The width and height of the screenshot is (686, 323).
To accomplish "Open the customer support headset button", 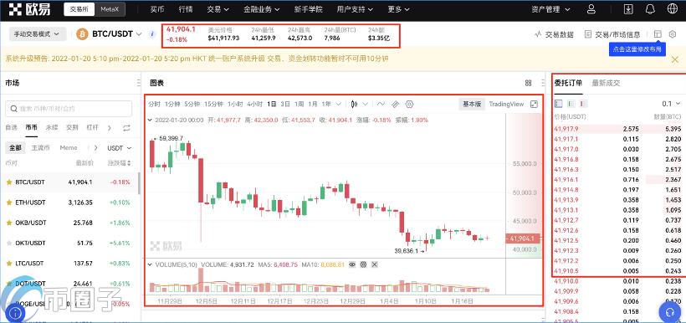I will point(670,311).
